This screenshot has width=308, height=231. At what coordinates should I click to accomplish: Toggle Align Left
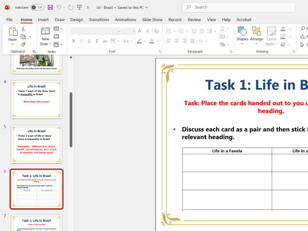pyautogui.click(x=169, y=41)
